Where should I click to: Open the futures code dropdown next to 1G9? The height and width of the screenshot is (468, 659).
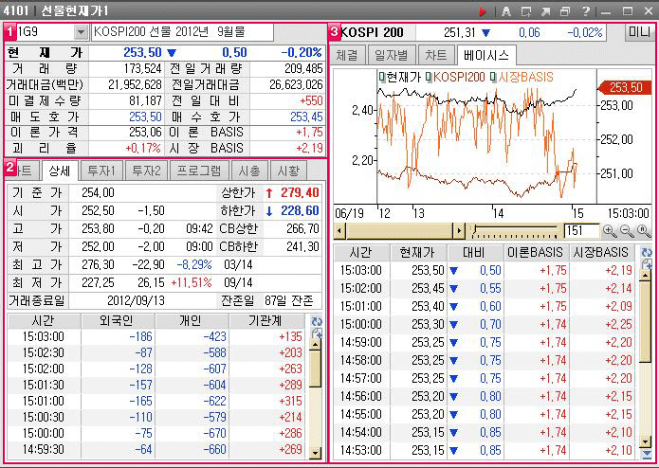coord(81,32)
